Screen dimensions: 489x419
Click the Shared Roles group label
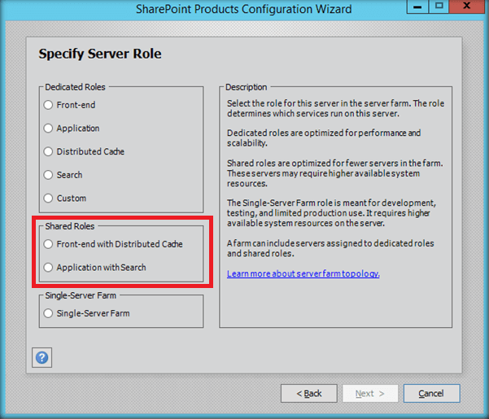point(69,226)
